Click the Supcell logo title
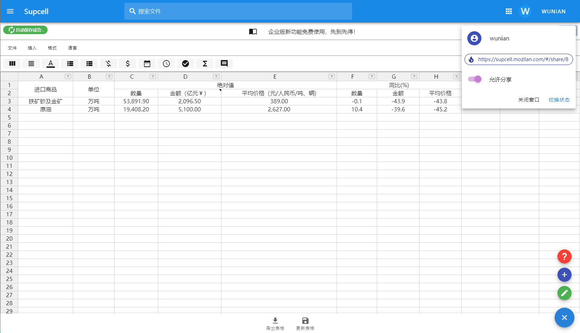 pos(36,11)
